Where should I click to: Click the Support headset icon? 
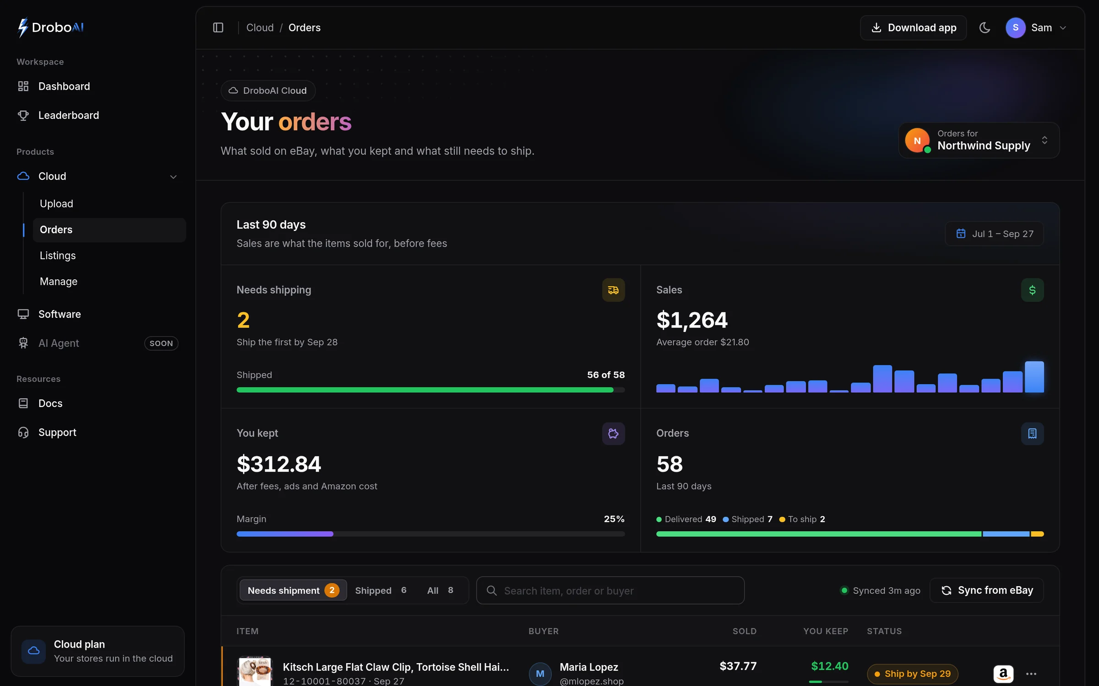(23, 432)
